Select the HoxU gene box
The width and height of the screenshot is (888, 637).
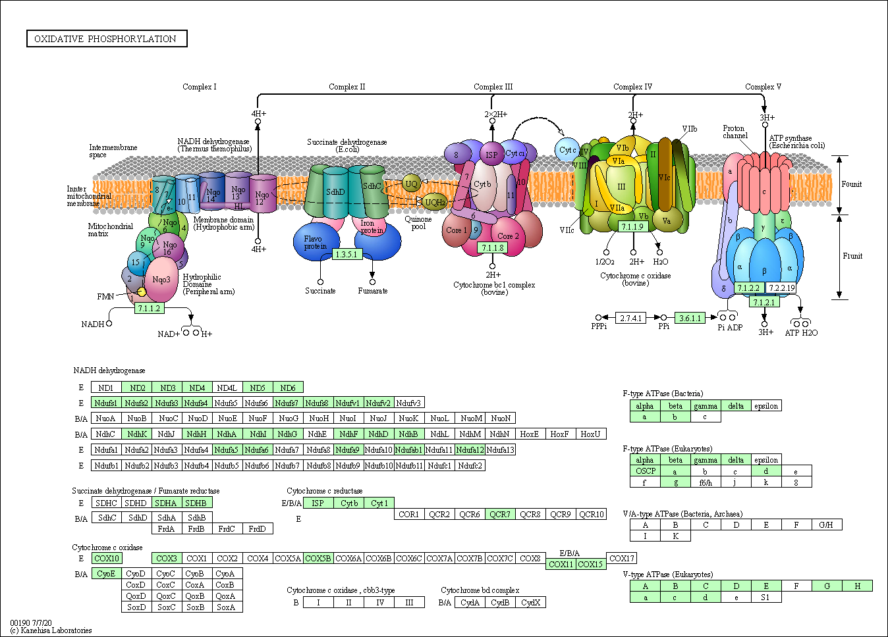tap(591, 434)
